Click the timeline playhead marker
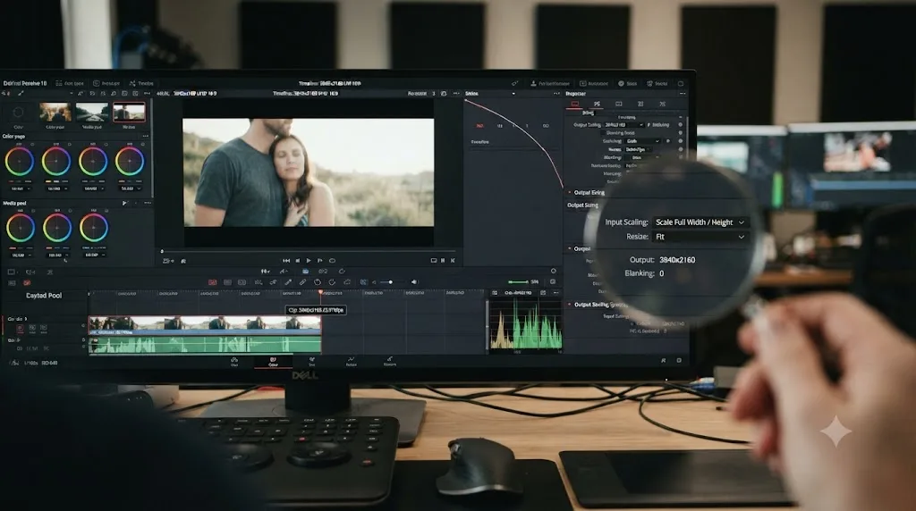 pos(320,292)
